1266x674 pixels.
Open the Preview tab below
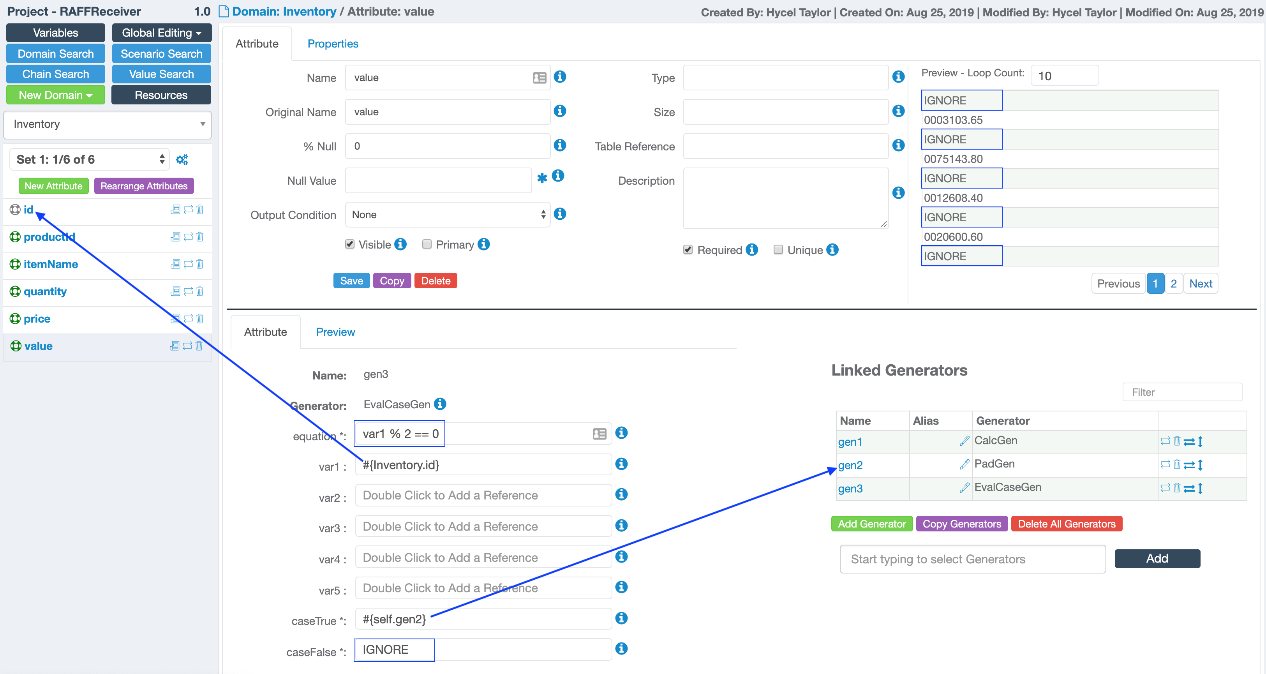335,332
